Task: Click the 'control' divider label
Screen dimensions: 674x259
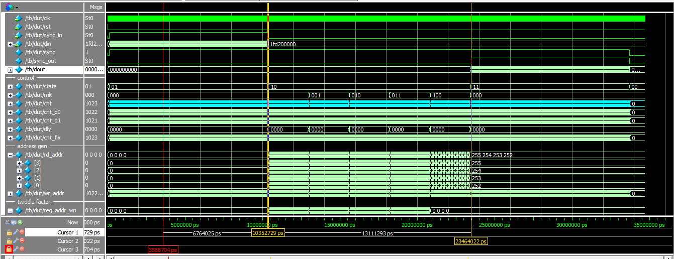Action: 26,78
